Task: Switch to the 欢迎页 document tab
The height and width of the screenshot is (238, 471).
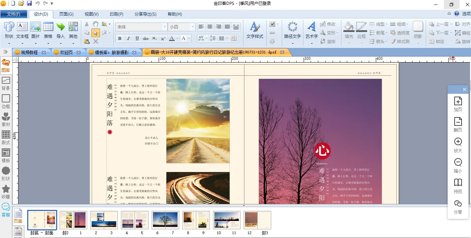Action: point(67,52)
